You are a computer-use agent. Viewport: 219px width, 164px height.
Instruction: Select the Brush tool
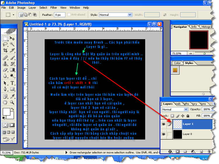click(x=12, y=58)
